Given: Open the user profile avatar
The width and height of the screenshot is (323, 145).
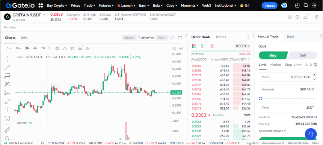Looking at the screenshot, I should click(284, 6).
